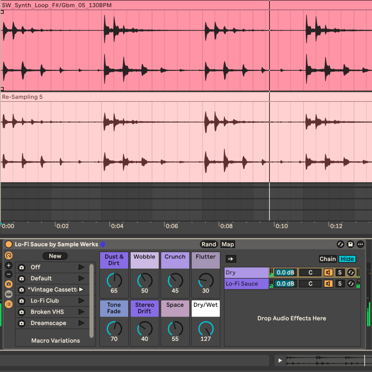Launch the Dreamscape macro variation
Image resolution: width=372 pixels, height=372 pixels.
pyautogui.click(x=81, y=323)
